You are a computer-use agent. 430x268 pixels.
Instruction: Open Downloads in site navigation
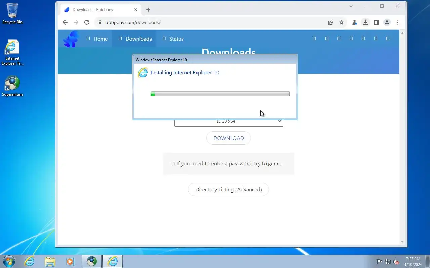click(x=135, y=39)
